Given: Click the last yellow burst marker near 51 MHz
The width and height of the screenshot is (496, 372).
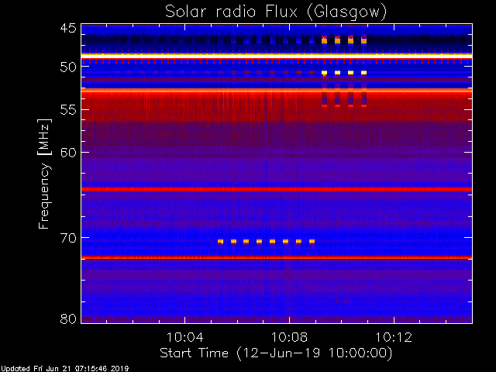Looking at the screenshot, I should [x=363, y=73].
